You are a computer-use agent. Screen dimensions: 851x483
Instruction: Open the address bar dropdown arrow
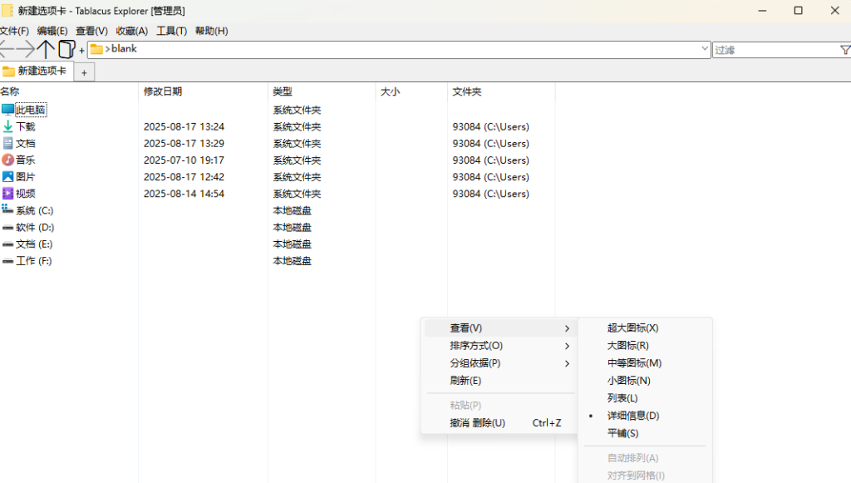pos(705,50)
